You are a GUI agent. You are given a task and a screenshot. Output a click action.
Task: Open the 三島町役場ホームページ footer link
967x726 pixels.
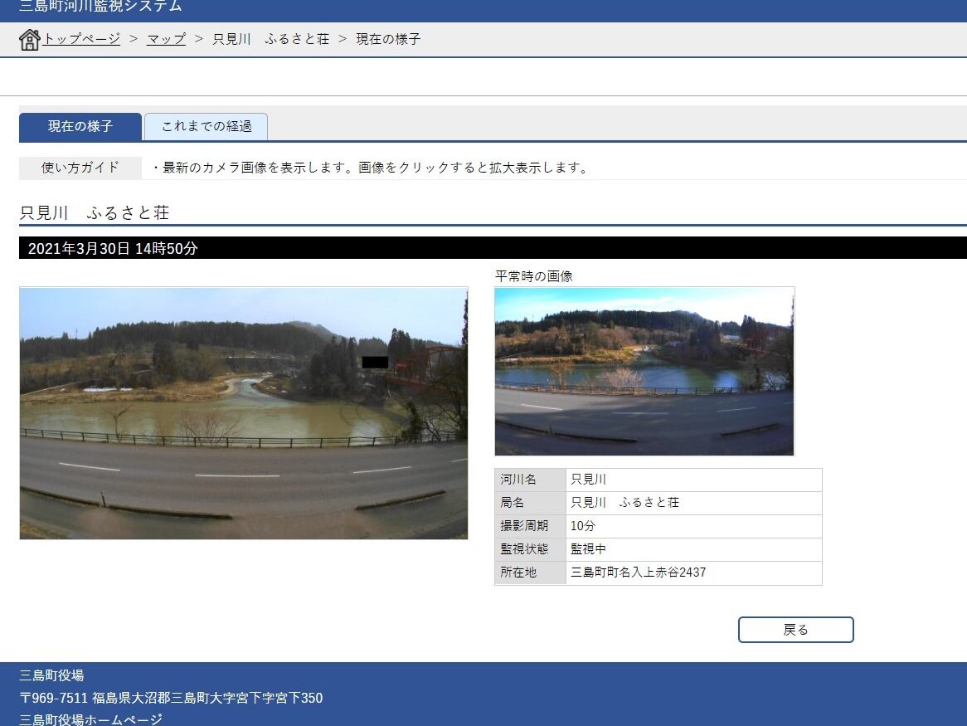pos(91,719)
